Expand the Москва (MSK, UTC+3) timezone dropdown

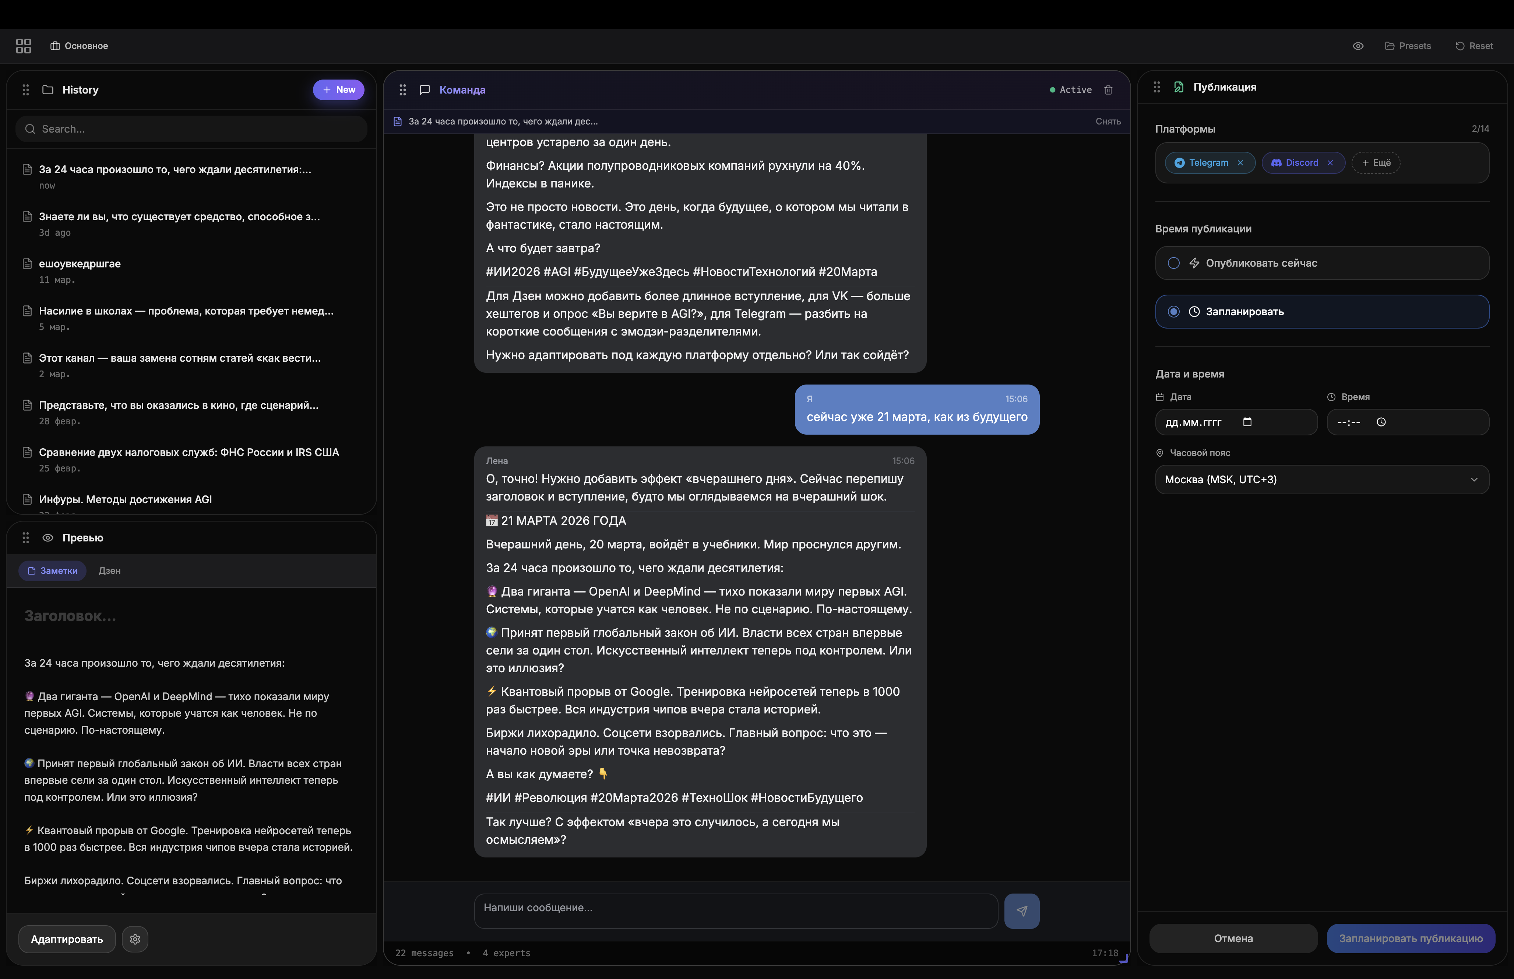1321,479
